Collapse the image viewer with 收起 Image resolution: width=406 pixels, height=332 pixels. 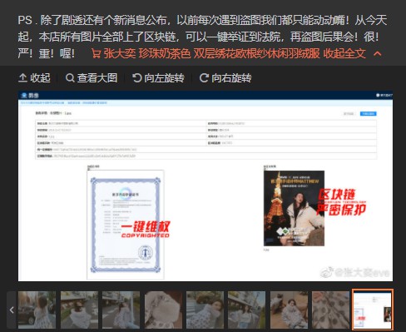(x=34, y=78)
